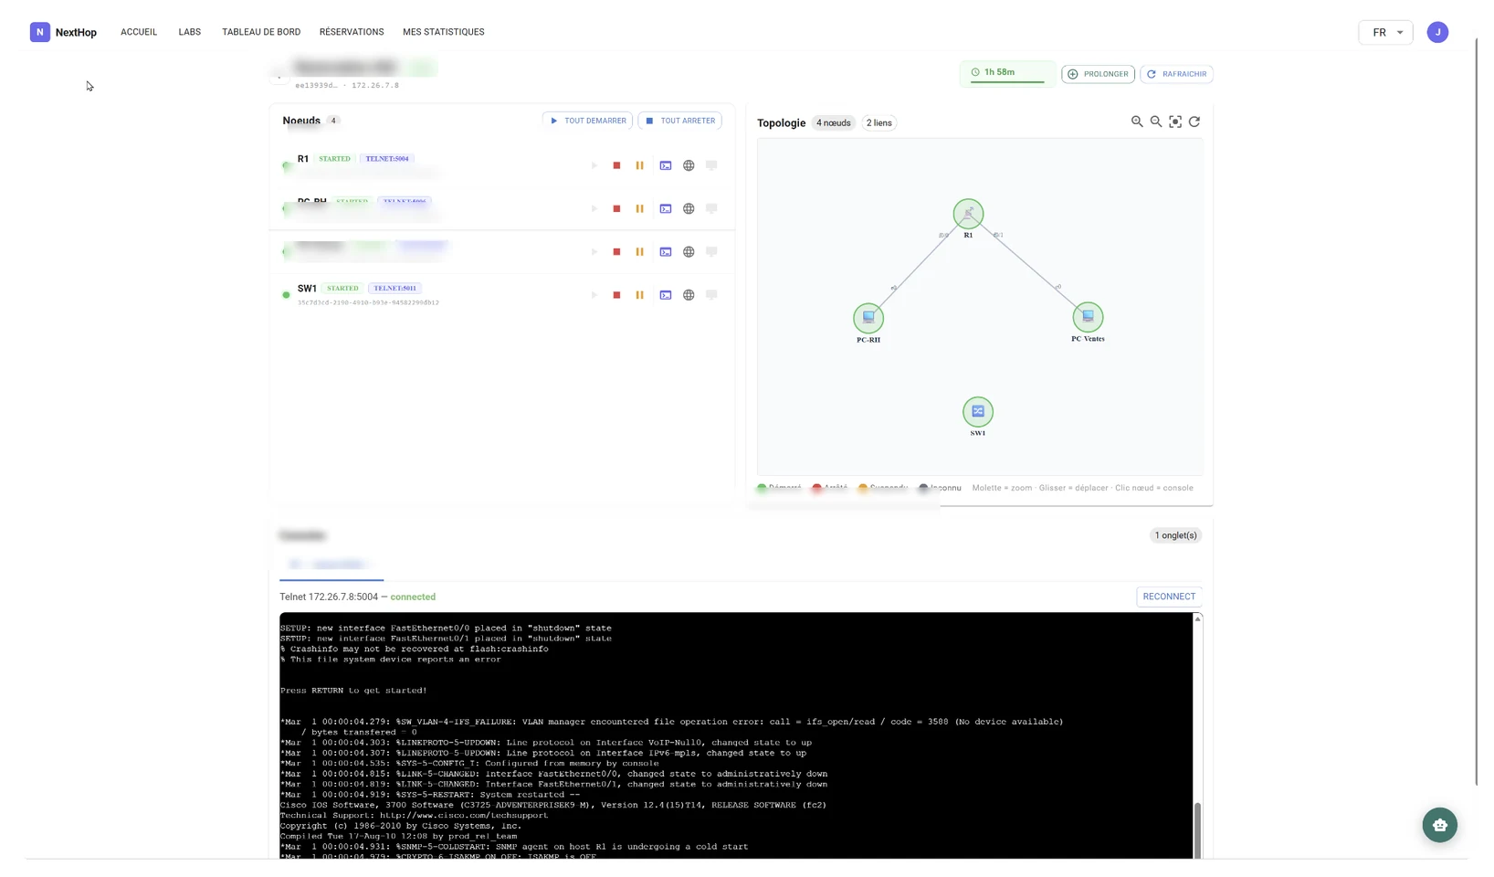
Task: Click the '4 nœuds' topology chip
Action: (834, 123)
